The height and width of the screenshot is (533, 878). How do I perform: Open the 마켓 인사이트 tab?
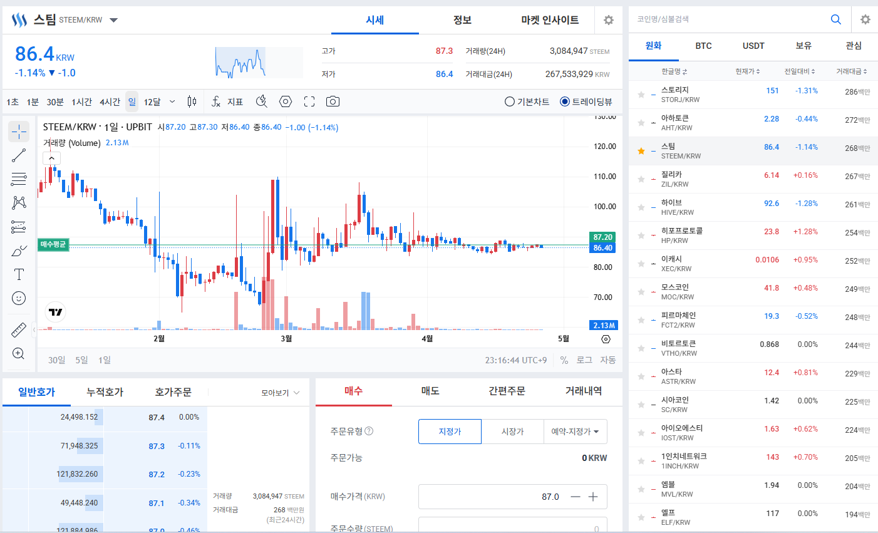[550, 20]
